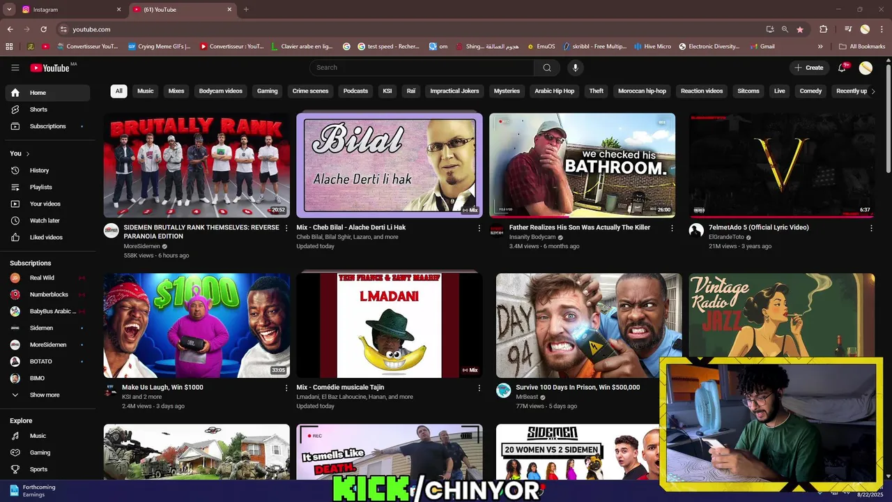Open more options for Comédie musicale Tajin mix

click(479, 388)
